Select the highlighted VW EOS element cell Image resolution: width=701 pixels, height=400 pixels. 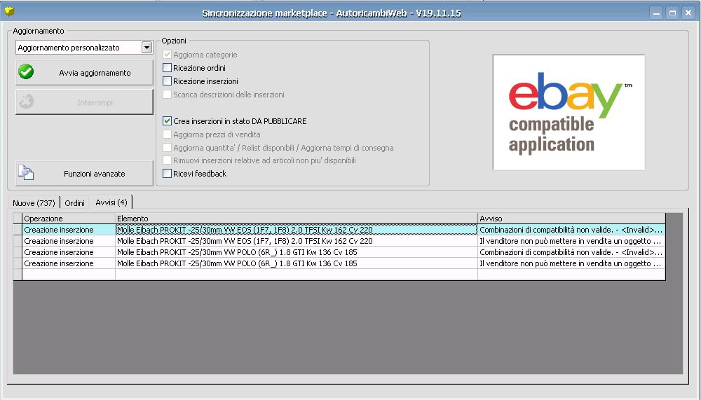[x=297, y=230]
